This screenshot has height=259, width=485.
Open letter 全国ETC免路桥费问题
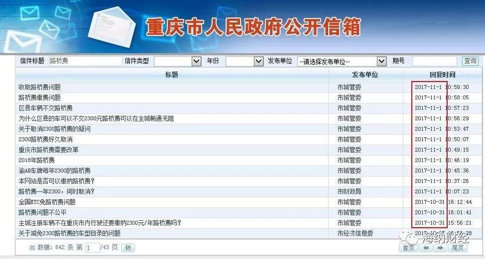(x=47, y=202)
